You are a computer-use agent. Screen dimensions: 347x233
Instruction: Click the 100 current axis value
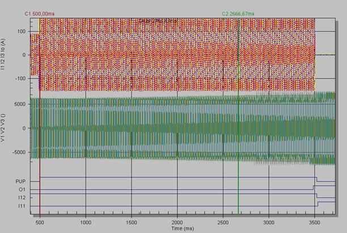pyautogui.click(x=21, y=31)
